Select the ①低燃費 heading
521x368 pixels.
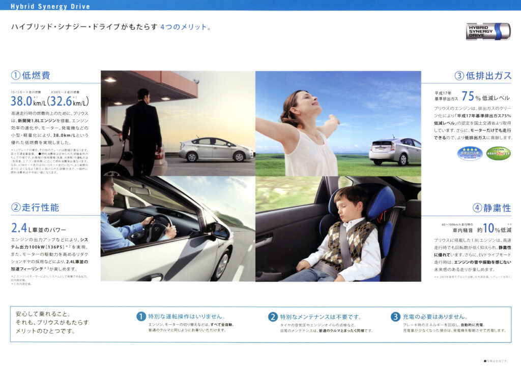click(x=31, y=75)
